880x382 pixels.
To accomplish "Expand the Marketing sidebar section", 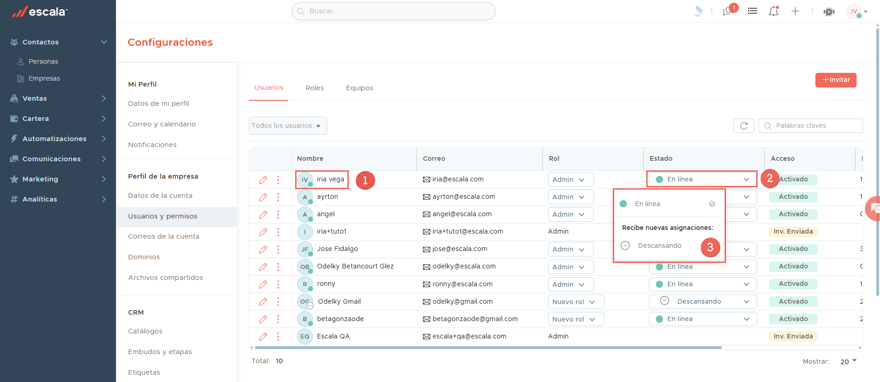I will pyautogui.click(x=58, y=179).
